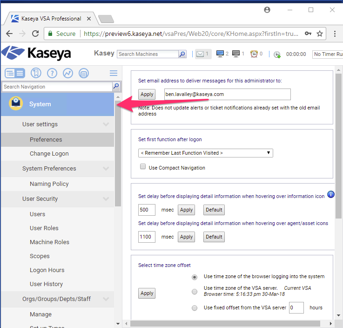Select Use time zone of the VSA server
Viewport: 343px width, 328px height.
tap(195, 292)
